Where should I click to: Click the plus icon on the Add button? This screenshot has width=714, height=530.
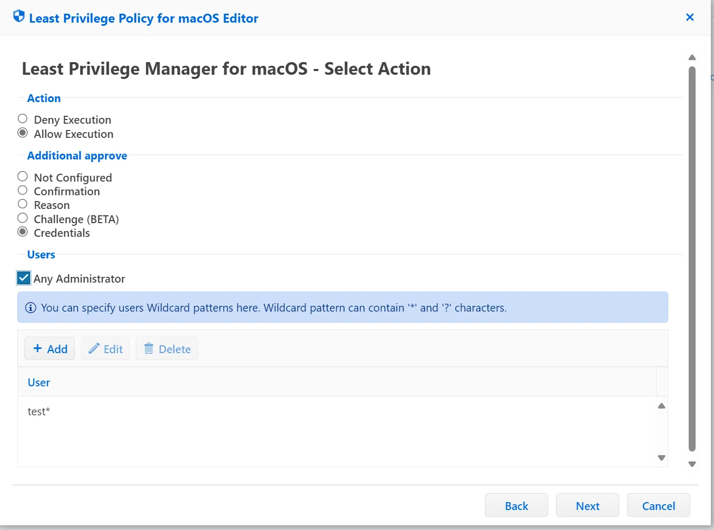click(37, 348)
